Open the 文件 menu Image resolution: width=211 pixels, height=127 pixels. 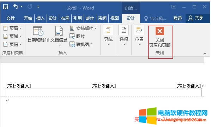pos(11,18)
